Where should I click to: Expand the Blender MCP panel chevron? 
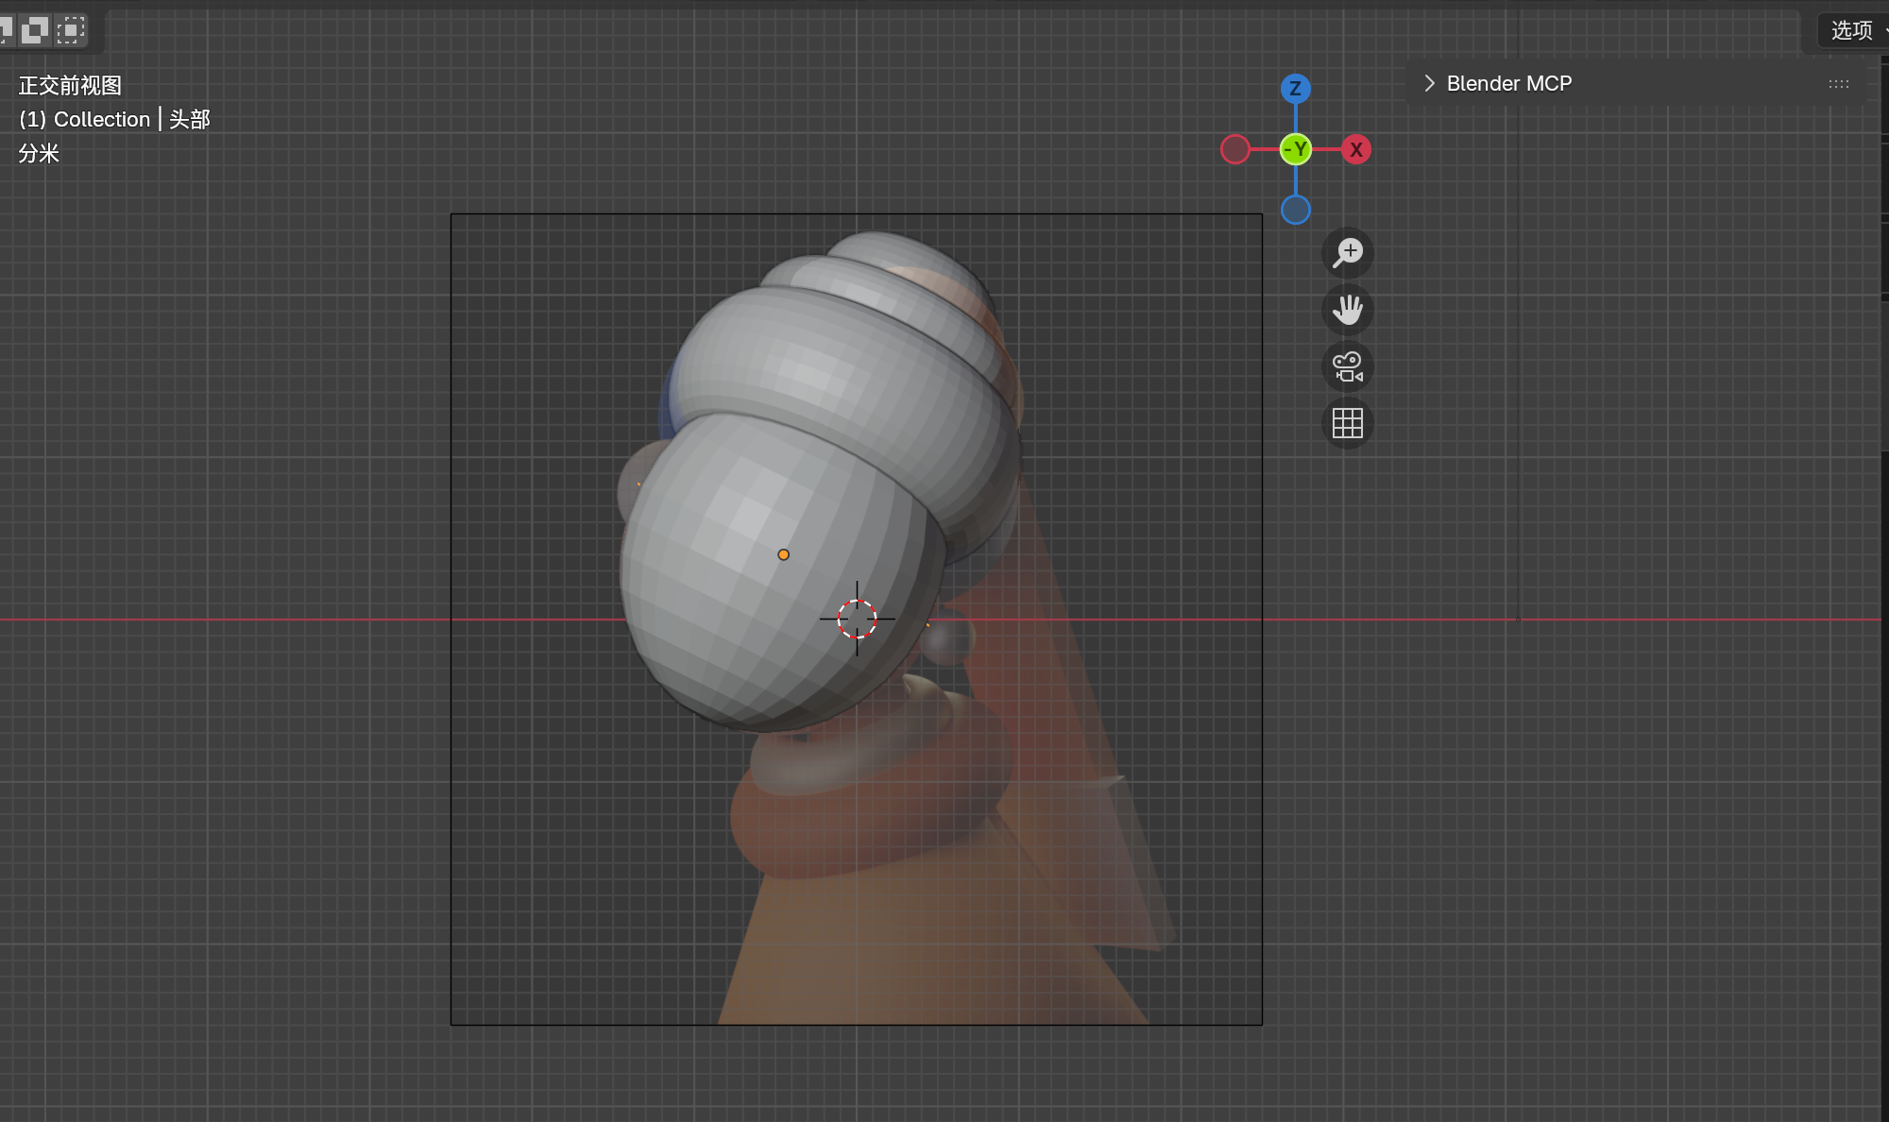pyautogui.click(x=1429, y=83)
